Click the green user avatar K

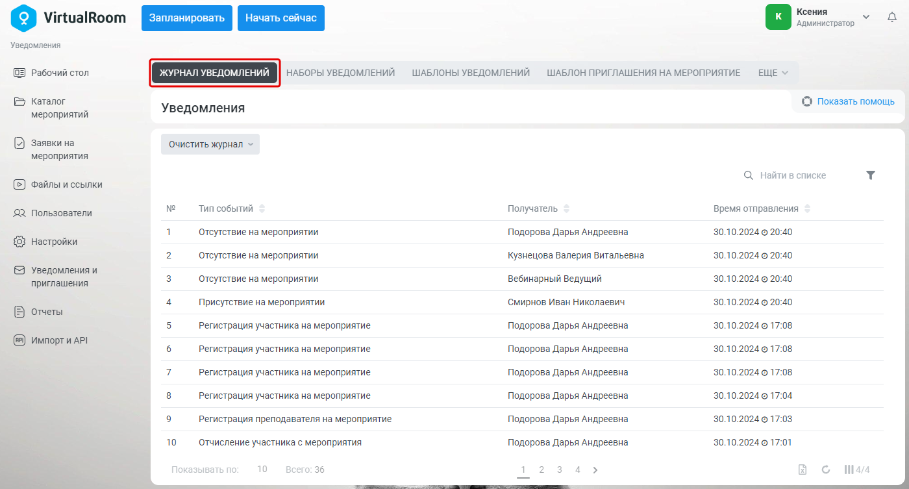coord(778,17)
